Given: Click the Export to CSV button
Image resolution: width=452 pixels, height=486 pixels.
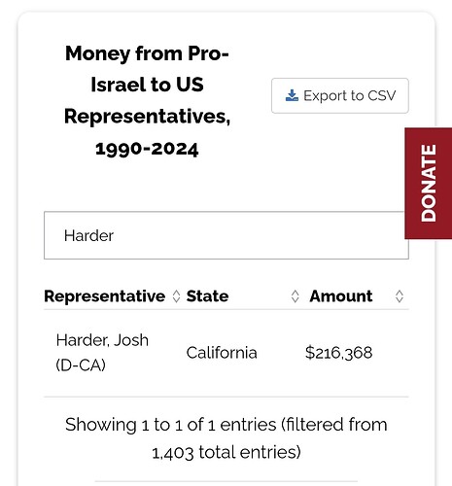Looking at the screenshot, I should (x=340, y=95).
